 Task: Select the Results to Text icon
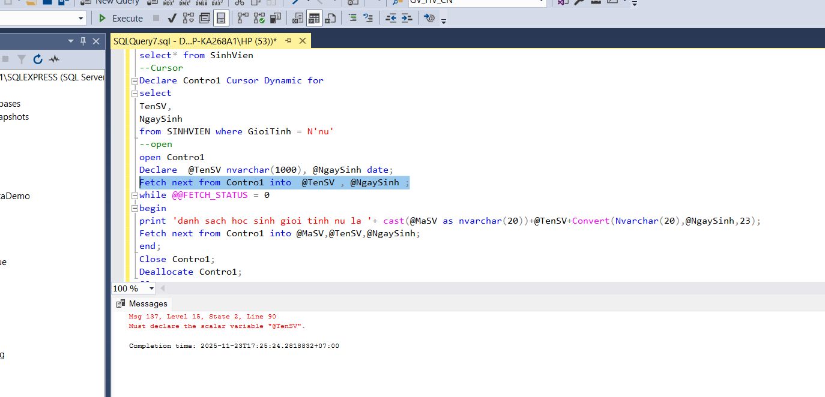click(298, 19)
